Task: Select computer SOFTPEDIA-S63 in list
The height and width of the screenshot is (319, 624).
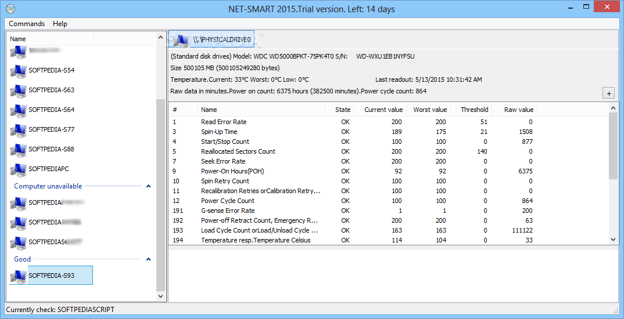Action: 51,90
